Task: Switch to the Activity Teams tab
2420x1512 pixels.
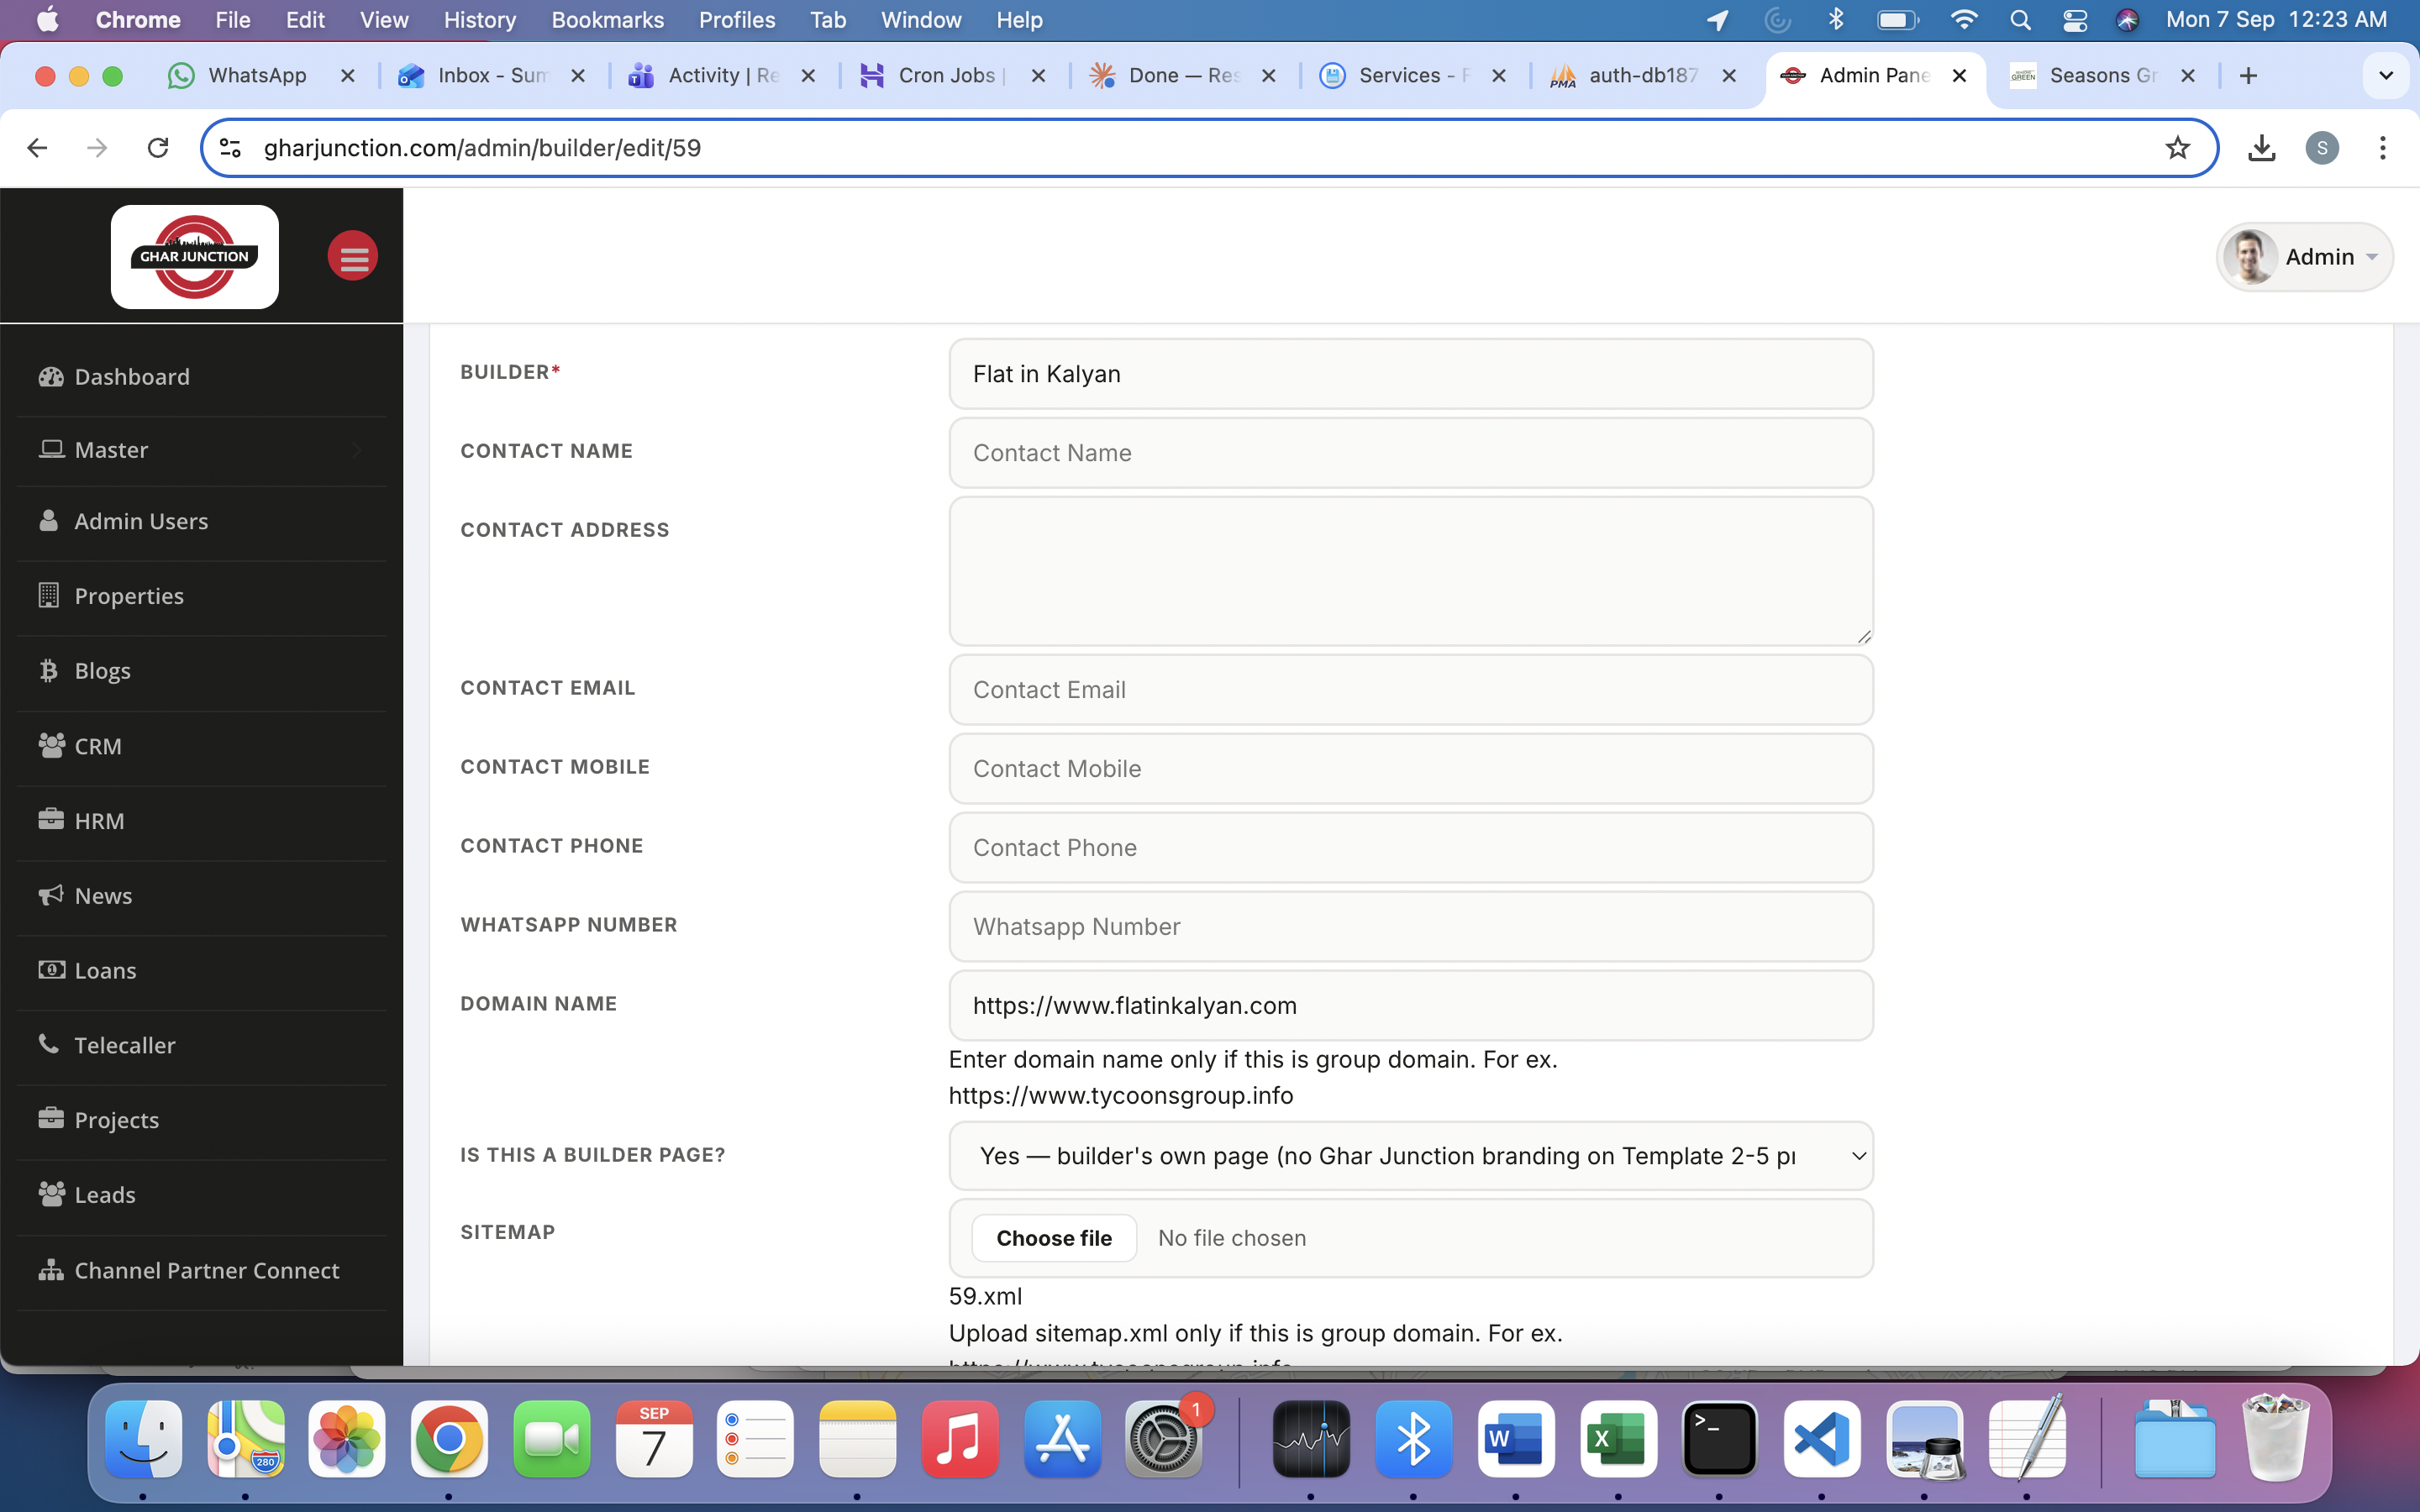Action: [722, 76]
